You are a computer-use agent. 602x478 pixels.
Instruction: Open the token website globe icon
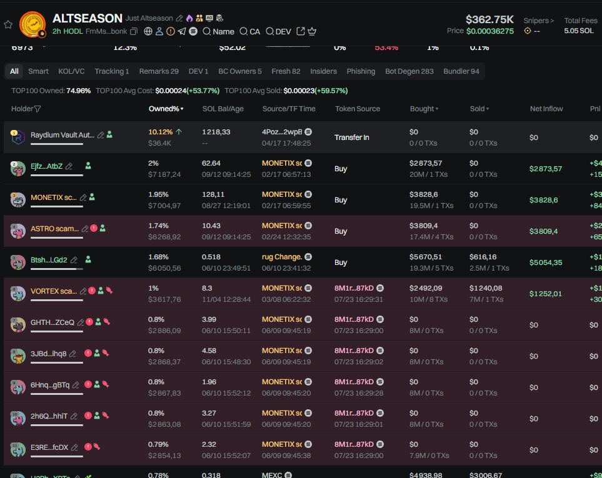[148, 31]
